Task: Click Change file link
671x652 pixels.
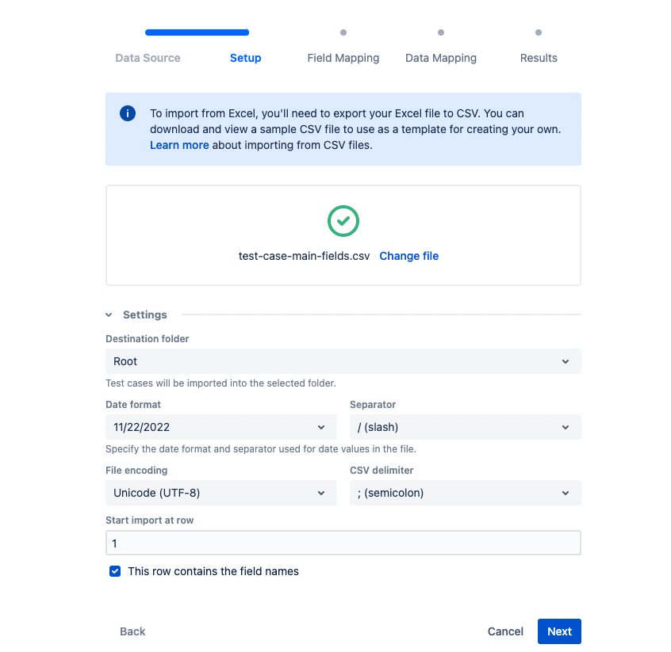Action: (x=408, y=256)
